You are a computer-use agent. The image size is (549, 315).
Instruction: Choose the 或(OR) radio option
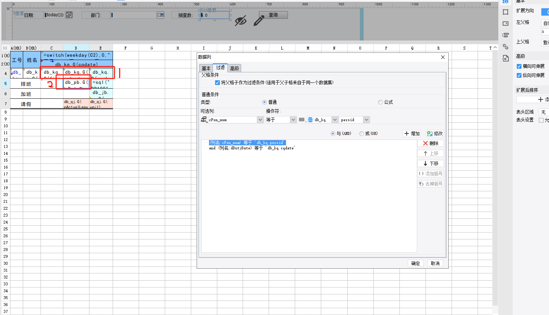(x=361, y=133)
